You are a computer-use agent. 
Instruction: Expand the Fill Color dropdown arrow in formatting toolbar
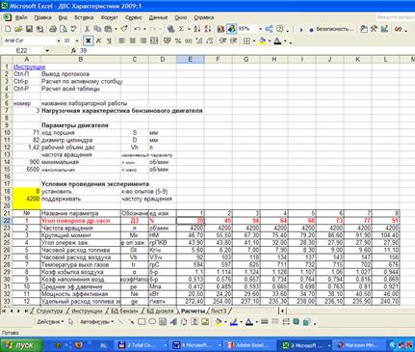tap(270, 41)
